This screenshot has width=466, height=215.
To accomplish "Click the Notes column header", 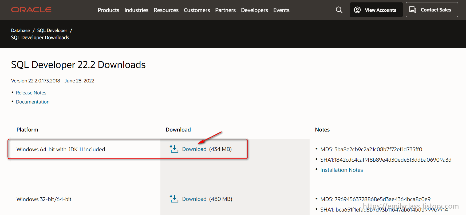I will coord(322,130).
